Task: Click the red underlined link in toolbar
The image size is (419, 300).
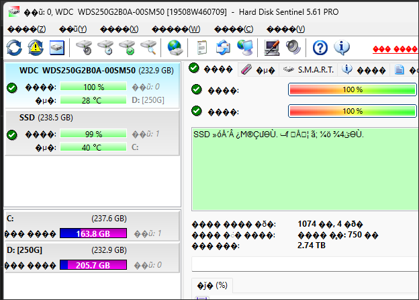Action: 395,49
